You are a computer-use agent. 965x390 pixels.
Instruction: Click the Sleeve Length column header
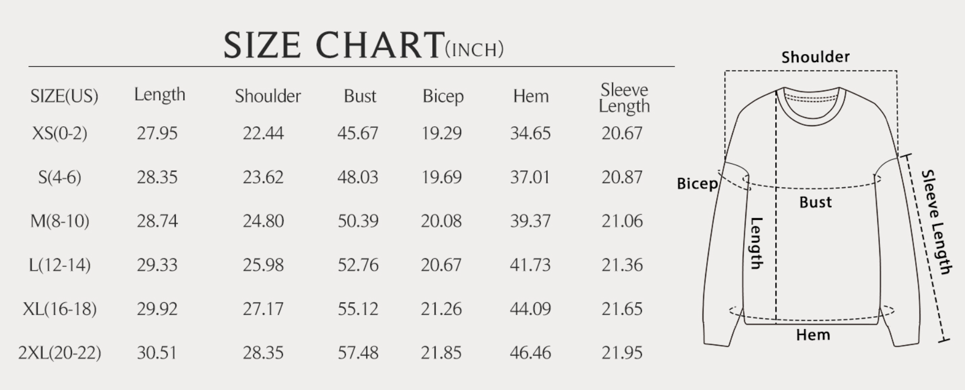pos(624,98)
